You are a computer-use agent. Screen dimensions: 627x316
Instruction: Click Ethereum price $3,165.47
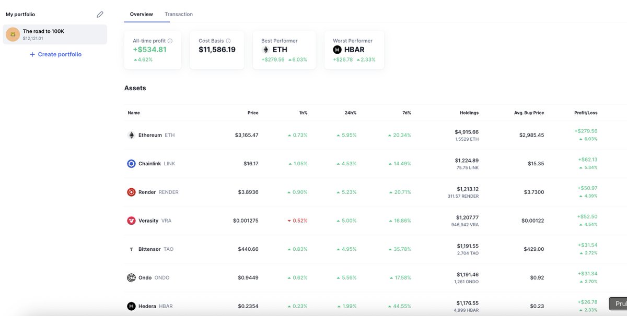247,135
